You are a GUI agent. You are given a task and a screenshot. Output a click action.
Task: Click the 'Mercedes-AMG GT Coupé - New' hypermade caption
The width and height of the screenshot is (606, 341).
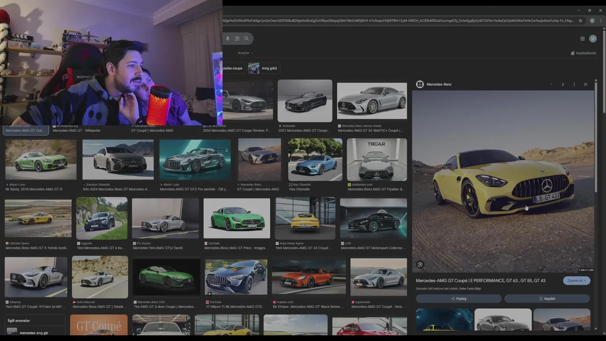point(378,306)
